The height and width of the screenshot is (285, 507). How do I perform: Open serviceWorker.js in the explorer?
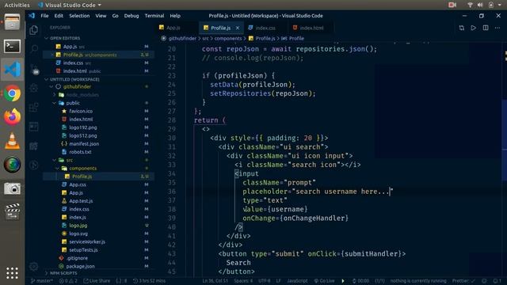click(98, 241)
